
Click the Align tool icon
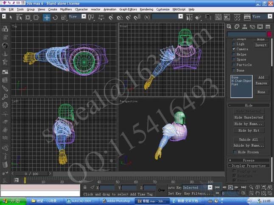[x=198, y=17]
